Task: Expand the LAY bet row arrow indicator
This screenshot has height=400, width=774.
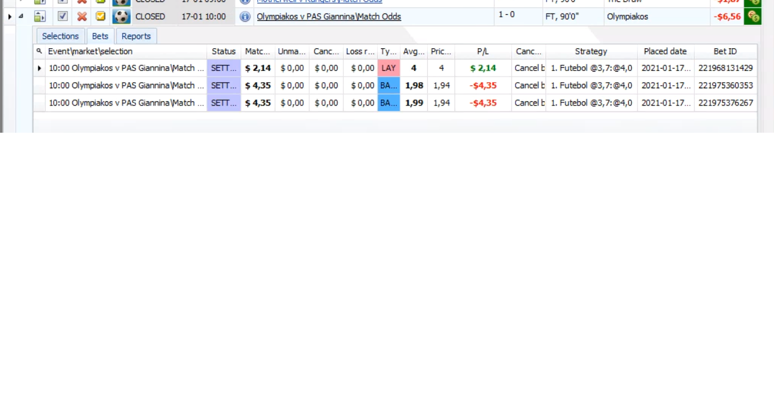Action: coord(40,68)
